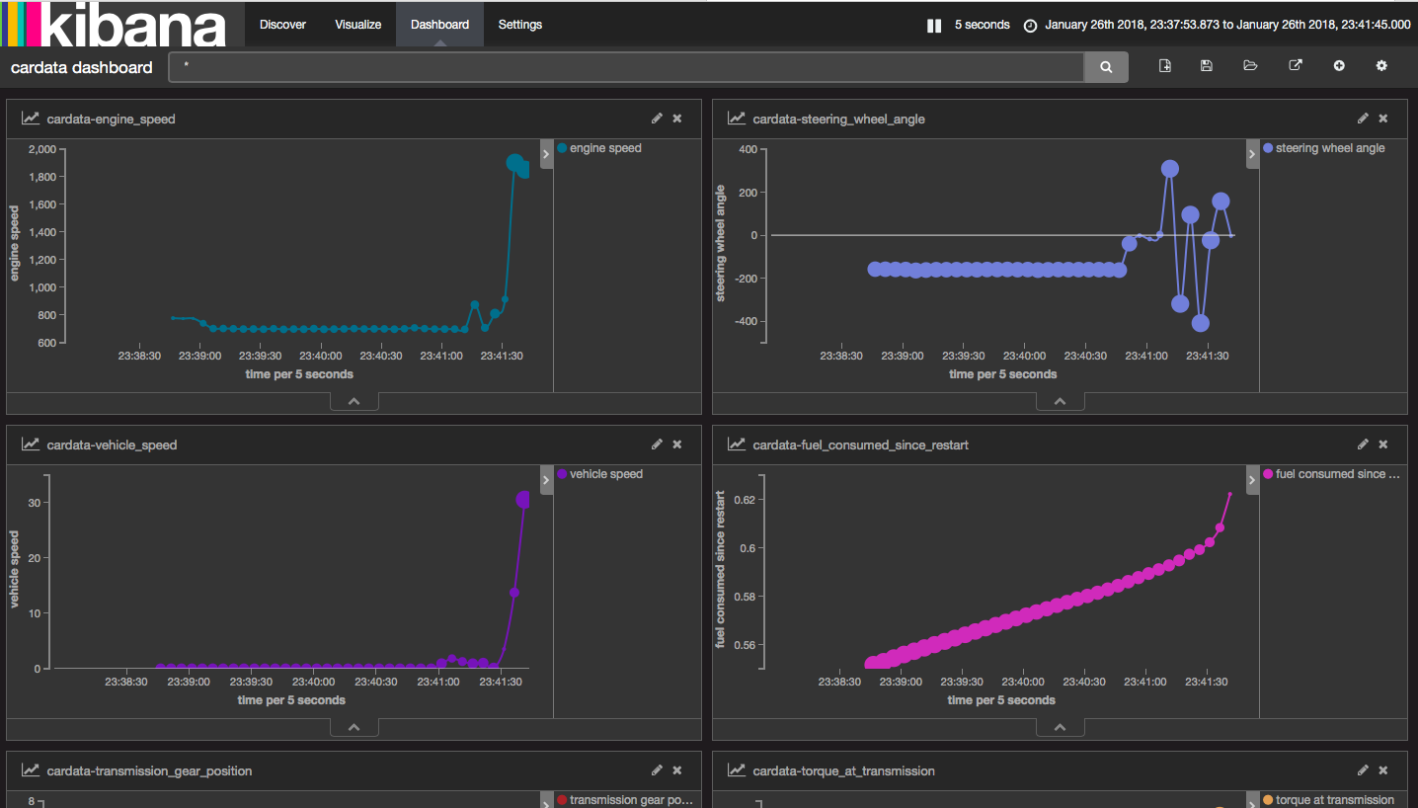The image size is (1418, 808).
Task: Switch to the Discover tab
Action: point(282,24)
